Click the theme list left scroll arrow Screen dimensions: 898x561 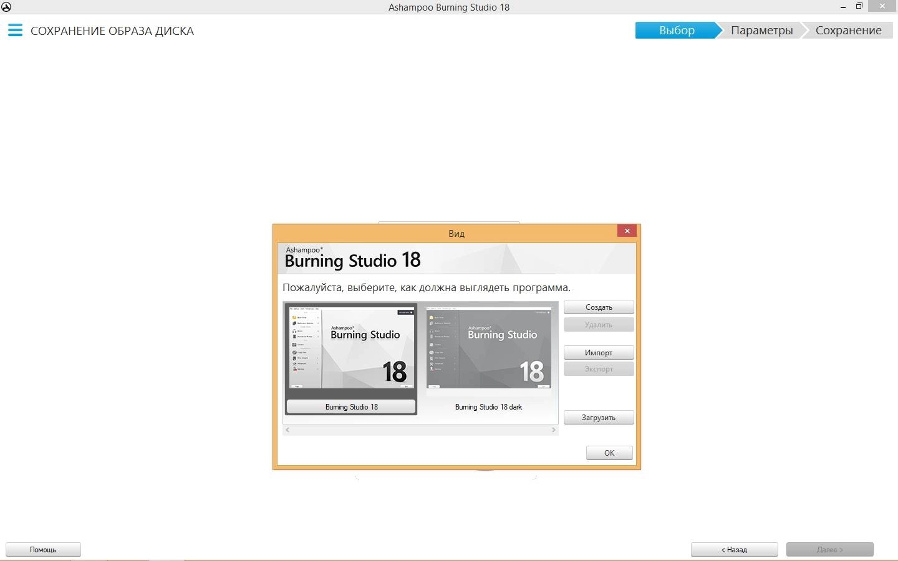tap(287, 430)
